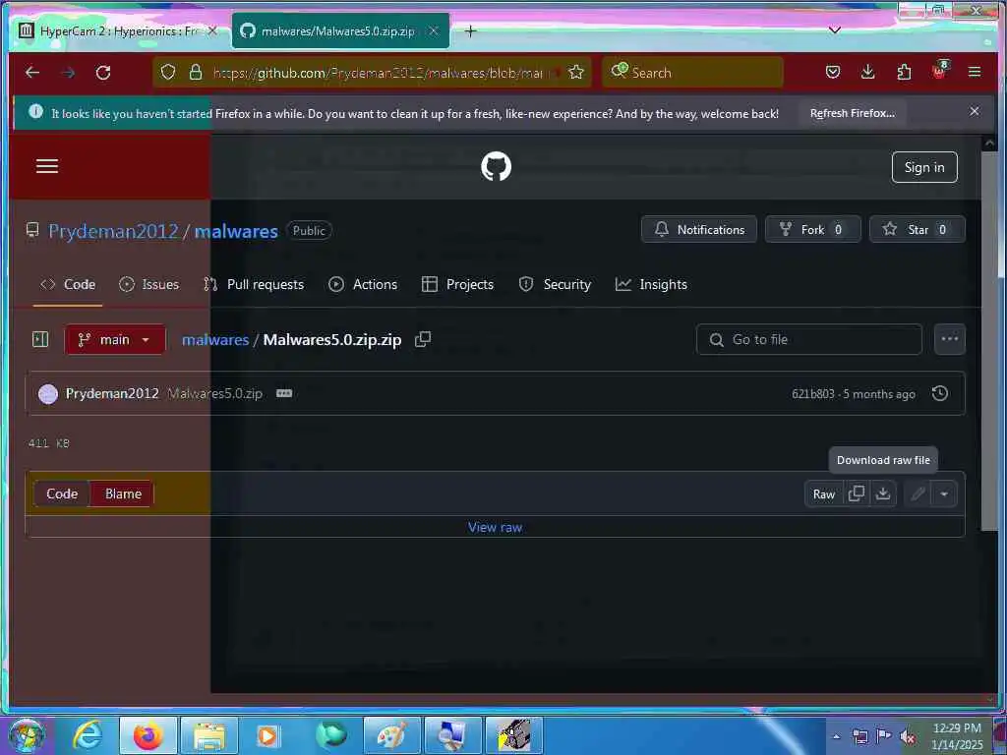
Task: Click the edit file pencil icon
Action: tap(918, 494)
